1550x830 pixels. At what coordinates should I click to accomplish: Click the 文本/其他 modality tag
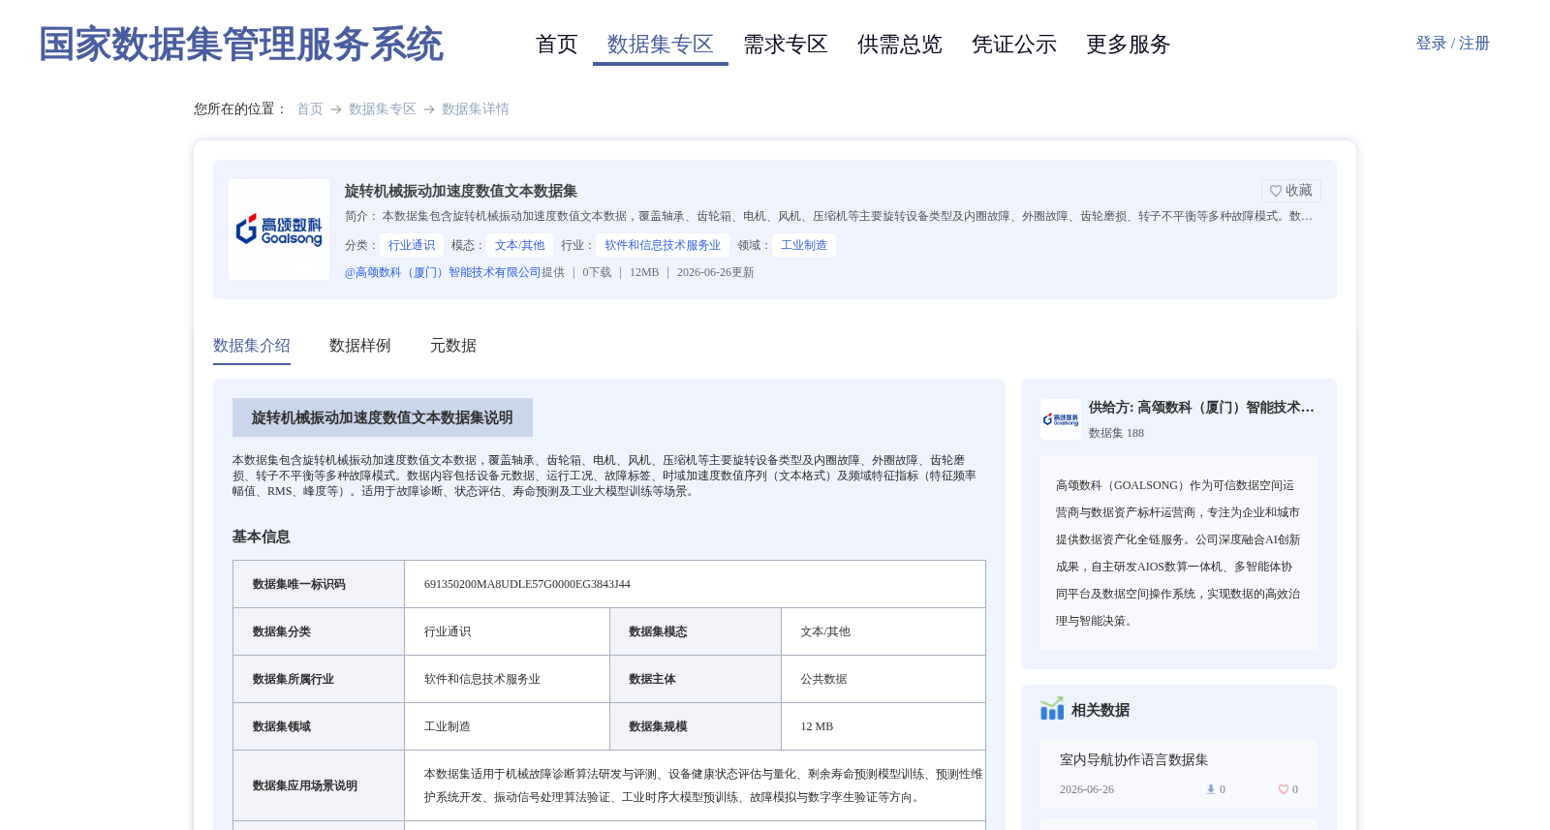(x=520, y=245)
